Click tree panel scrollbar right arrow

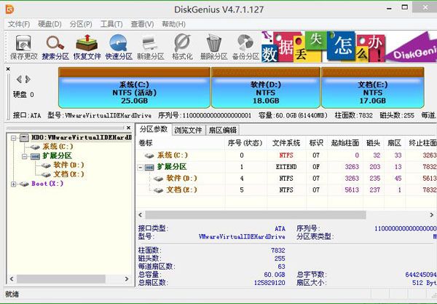point(127,278)
